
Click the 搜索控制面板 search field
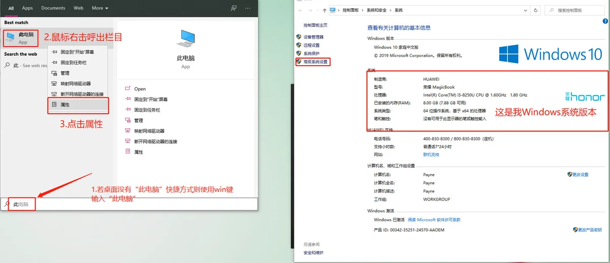[x=575, y=10]
